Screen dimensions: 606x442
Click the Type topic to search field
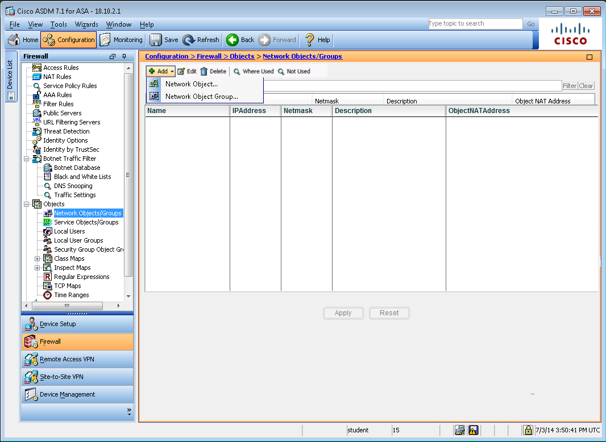point(475,24)
